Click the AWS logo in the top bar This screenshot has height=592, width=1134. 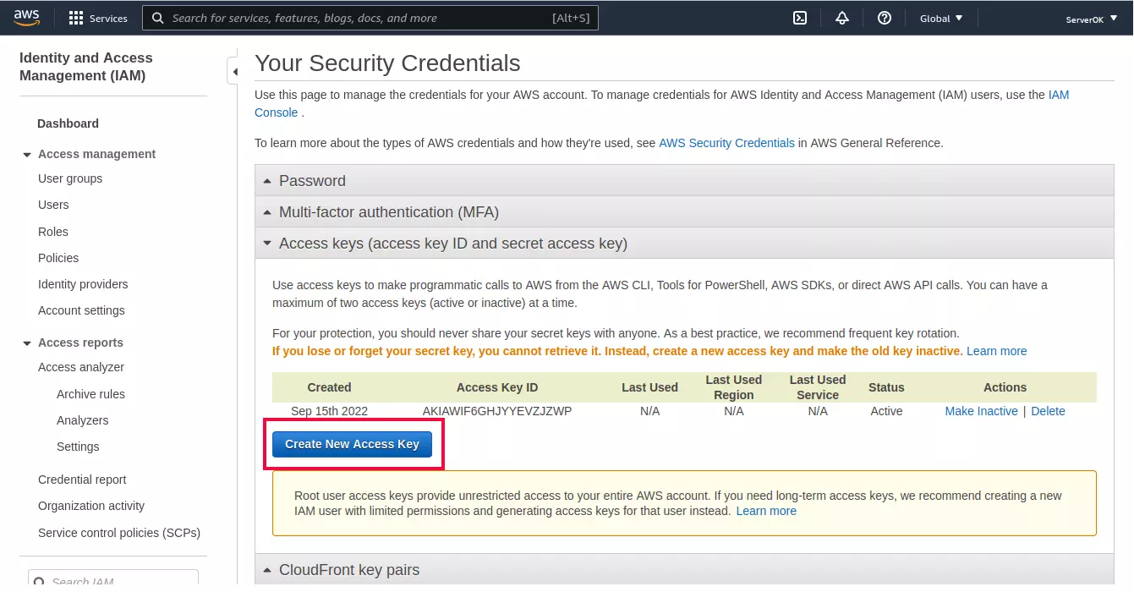point(26,17)
